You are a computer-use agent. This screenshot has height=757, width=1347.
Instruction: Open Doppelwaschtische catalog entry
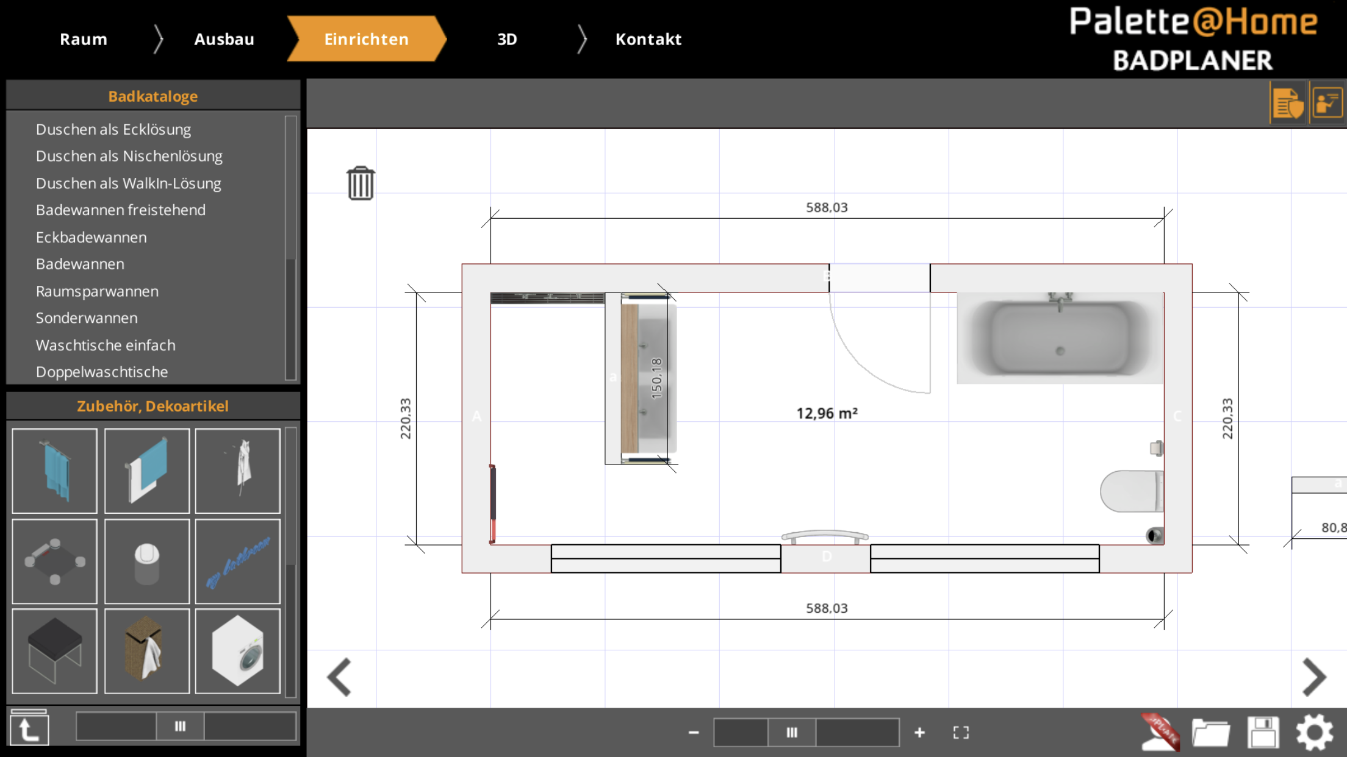(x=101, y=372)
